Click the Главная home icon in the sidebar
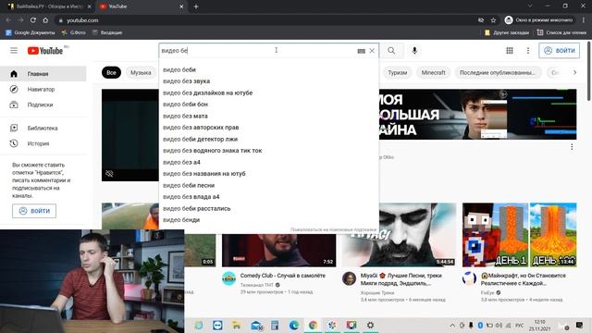 tap(14, 74)
